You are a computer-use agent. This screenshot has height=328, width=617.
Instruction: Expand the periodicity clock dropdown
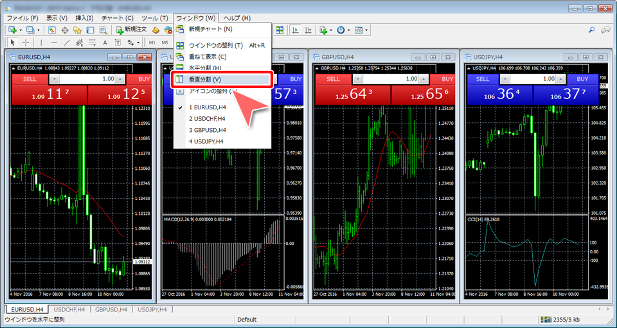point(348,30)
